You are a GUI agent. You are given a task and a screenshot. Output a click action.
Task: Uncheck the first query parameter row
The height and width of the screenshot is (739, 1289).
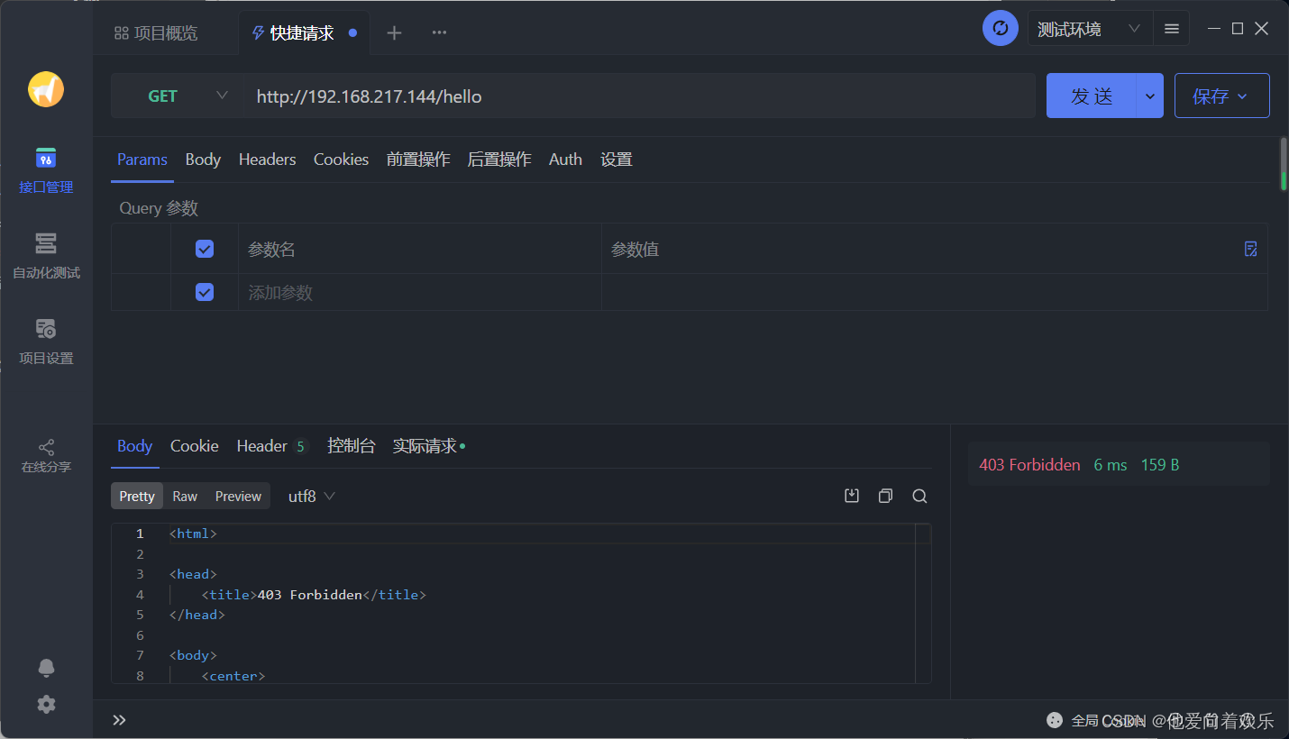pos(204,249)
